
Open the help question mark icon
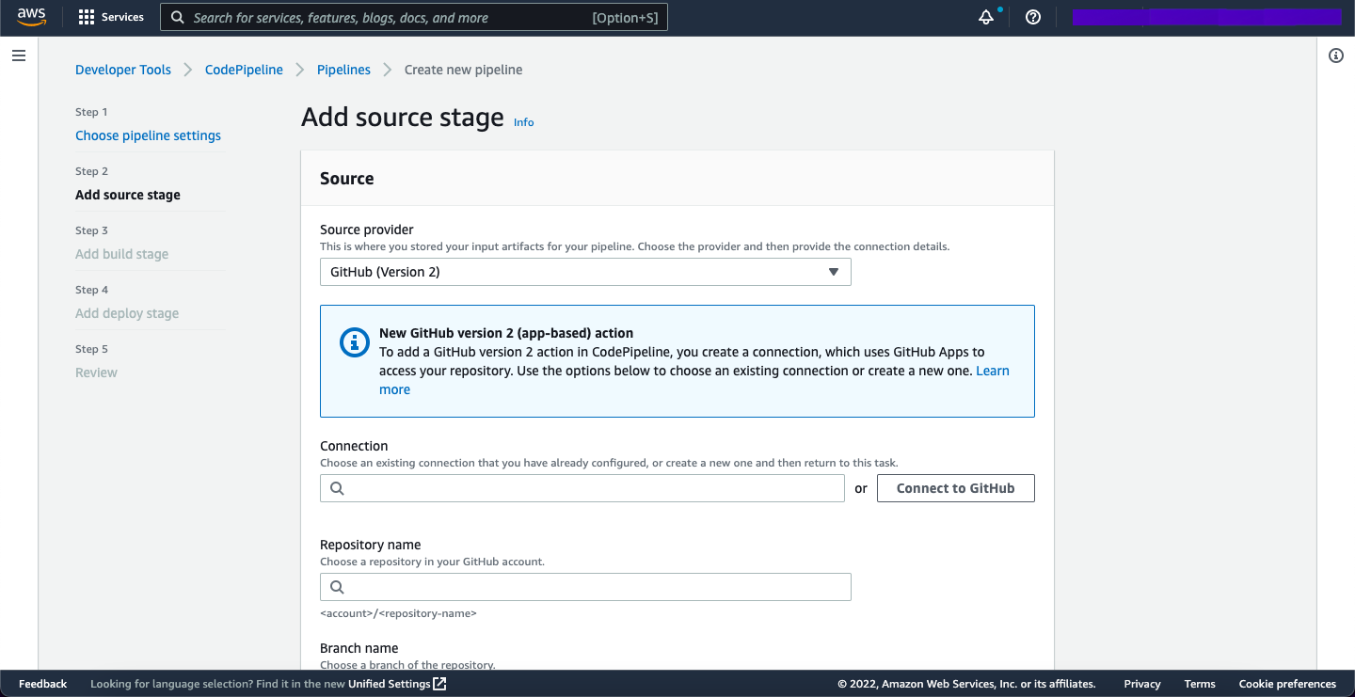(x=1033, y=17)
